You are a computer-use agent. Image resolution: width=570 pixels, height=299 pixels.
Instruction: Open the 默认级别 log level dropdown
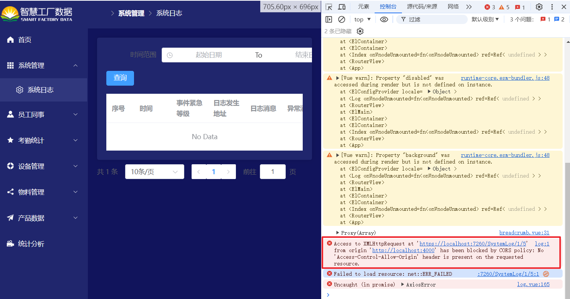pos(485,19)
